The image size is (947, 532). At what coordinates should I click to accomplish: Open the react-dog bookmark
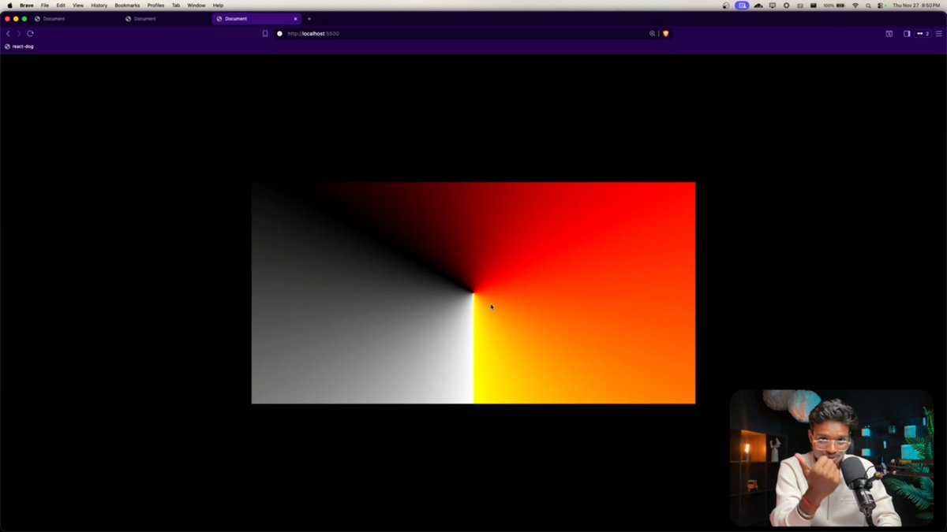pyautogui.click(x=19, y=47)
